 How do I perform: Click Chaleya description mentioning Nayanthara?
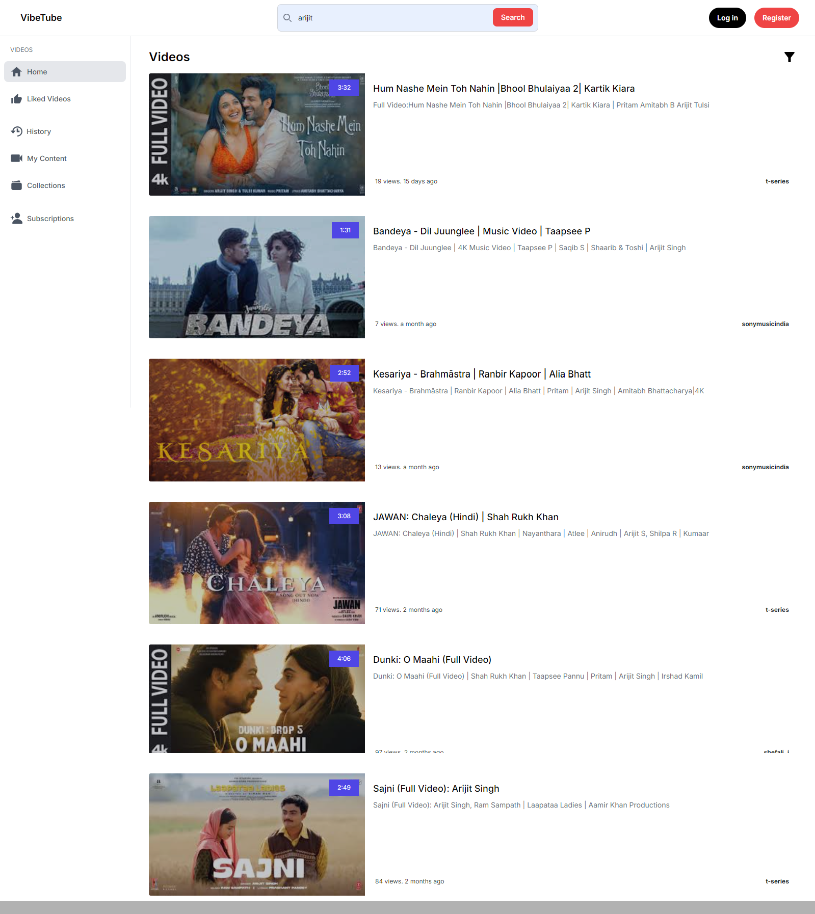(541, 533)
